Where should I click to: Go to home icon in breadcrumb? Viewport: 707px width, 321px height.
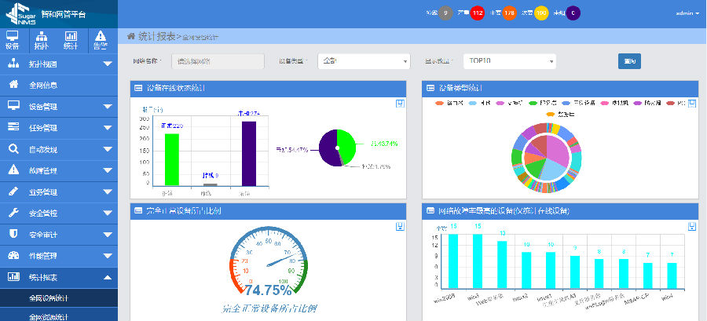coord(131,36)
